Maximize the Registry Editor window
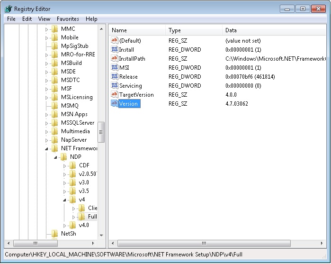The image size is (331, 264). click(x=303, y=9)
